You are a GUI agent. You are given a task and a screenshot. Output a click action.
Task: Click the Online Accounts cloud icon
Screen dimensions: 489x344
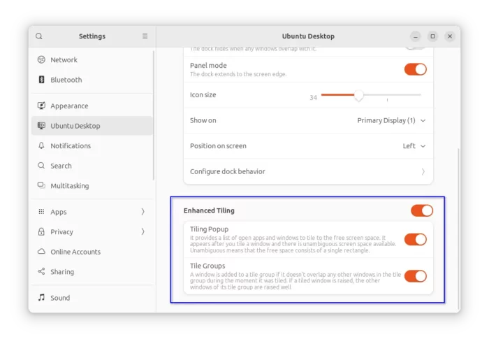[41, 252]
